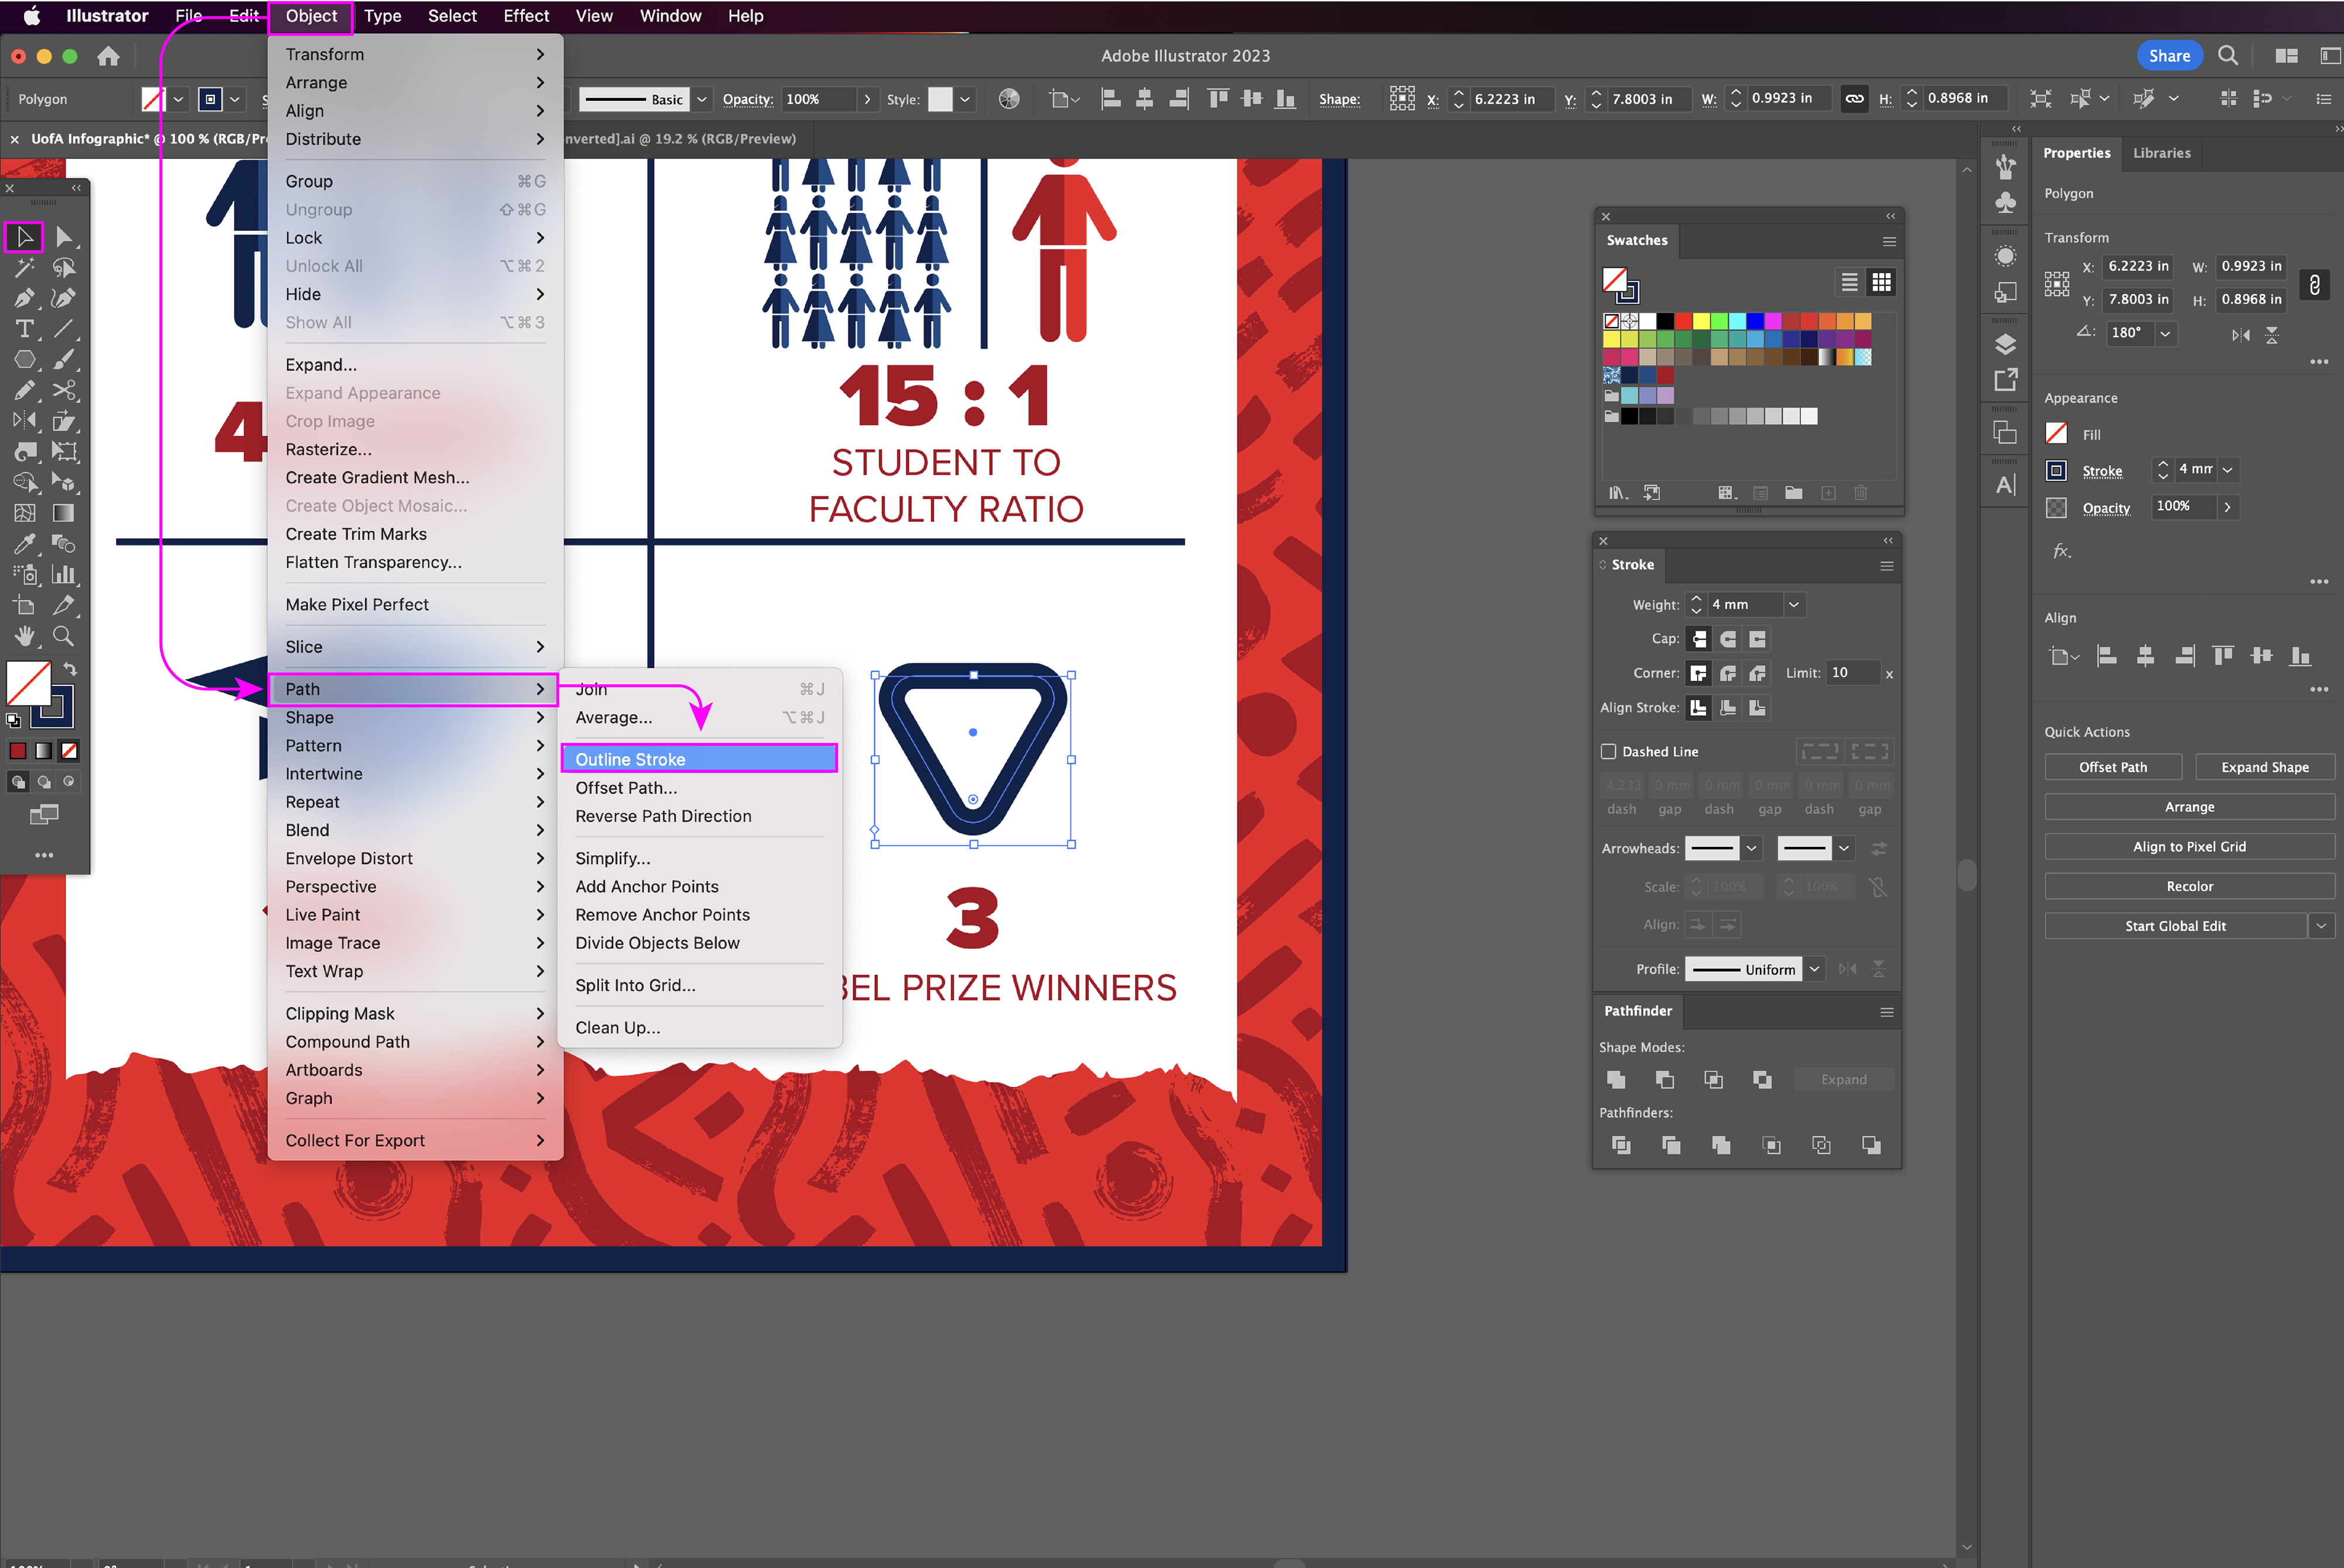Select the Zoom magnifier tool
Image resolution: width=2344 pixels, height=1568 pixels.
click(63, 636)
